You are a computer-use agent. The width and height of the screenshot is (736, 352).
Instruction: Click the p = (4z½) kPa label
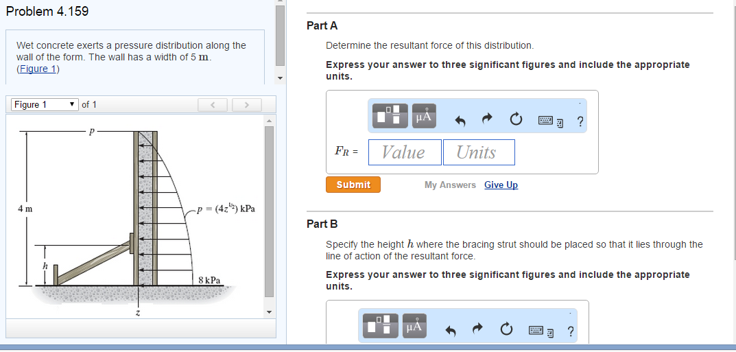[226, 209]
